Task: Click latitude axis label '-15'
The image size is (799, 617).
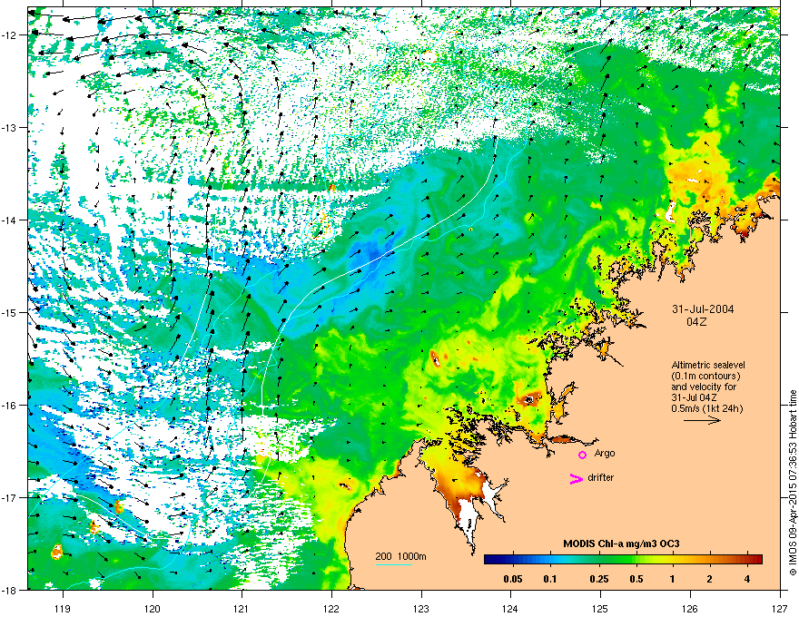Action: pyautogui.click(x=10, y=312)
